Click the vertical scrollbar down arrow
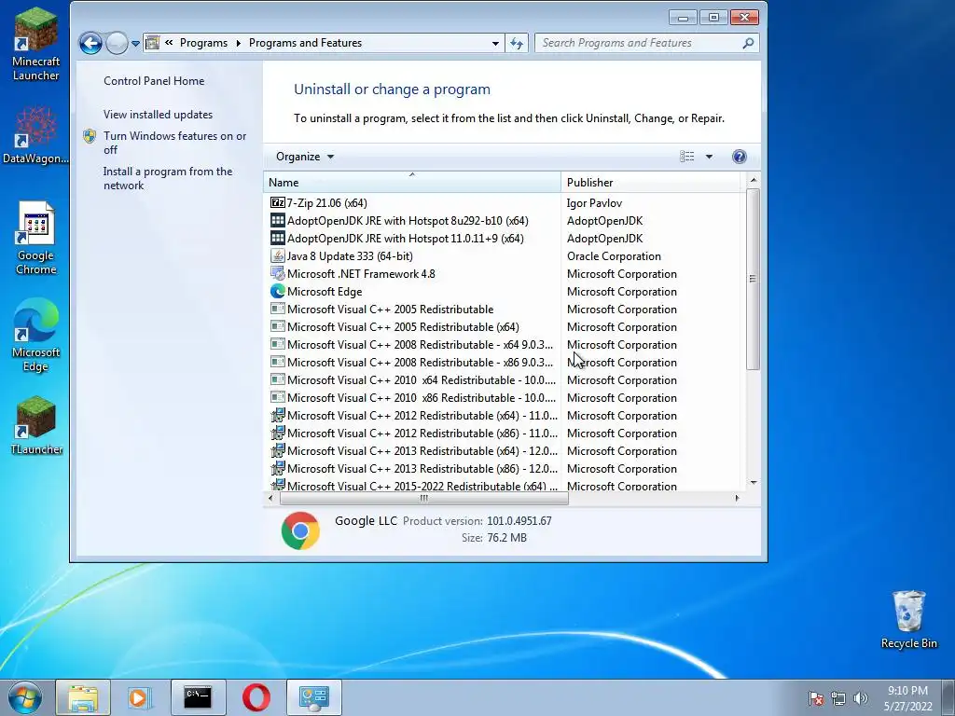Viewport: 955px width, 716px height. click(754, 483)
